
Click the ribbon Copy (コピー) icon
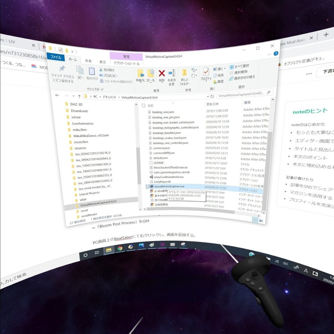(x=80, y=73)
